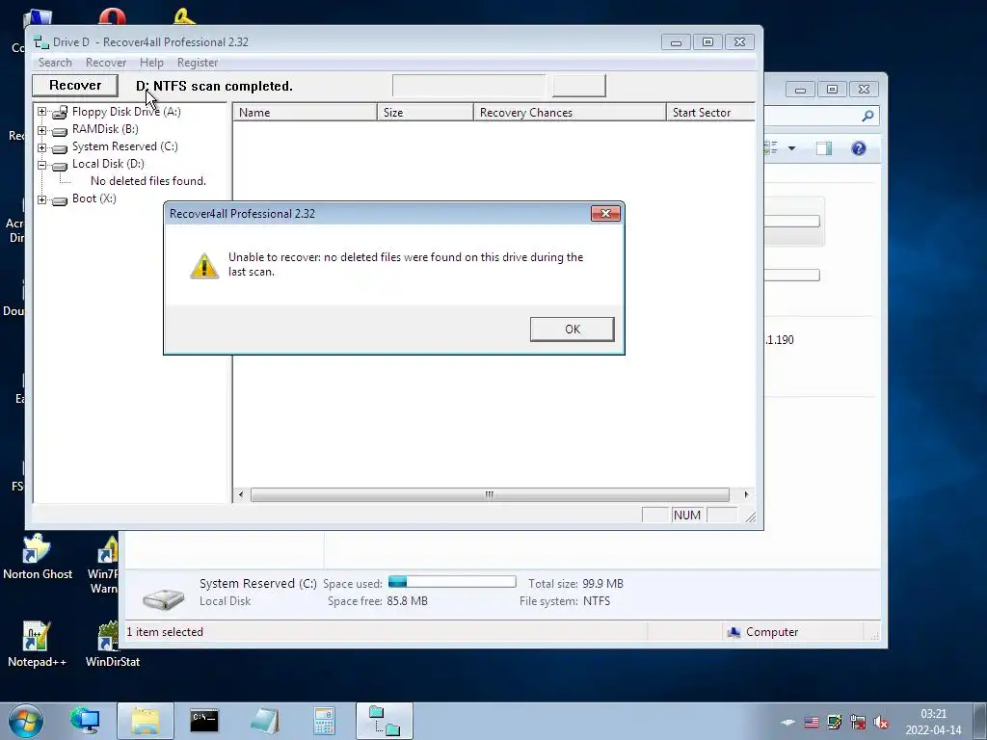Screen dimensions: 987x740
Task: Open Command Prompt from the taskbar
Action: coord(204,721)
